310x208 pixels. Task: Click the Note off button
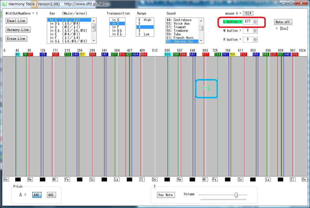coord(283,22)
